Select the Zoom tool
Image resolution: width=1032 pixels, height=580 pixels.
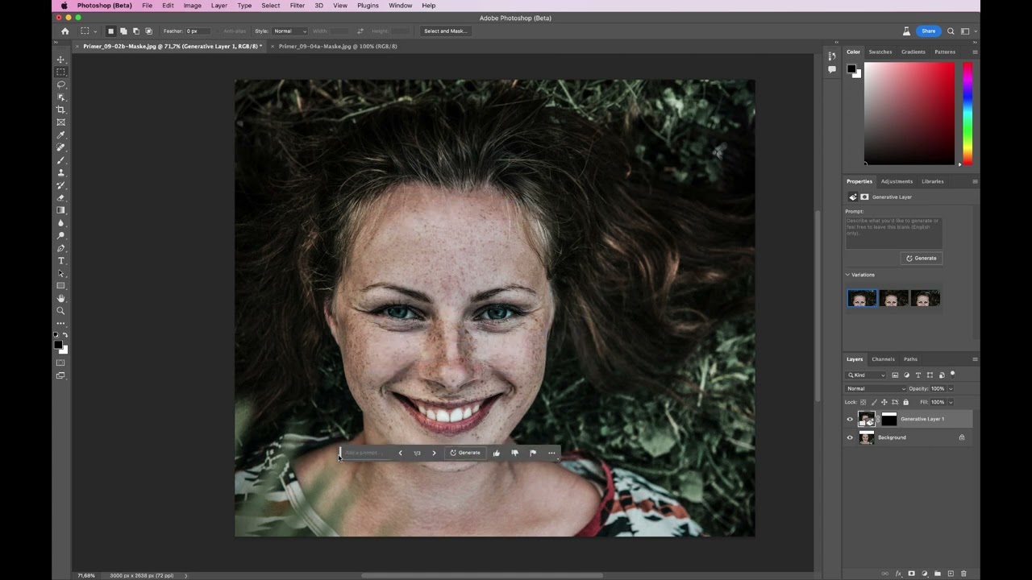coord(60,311)
